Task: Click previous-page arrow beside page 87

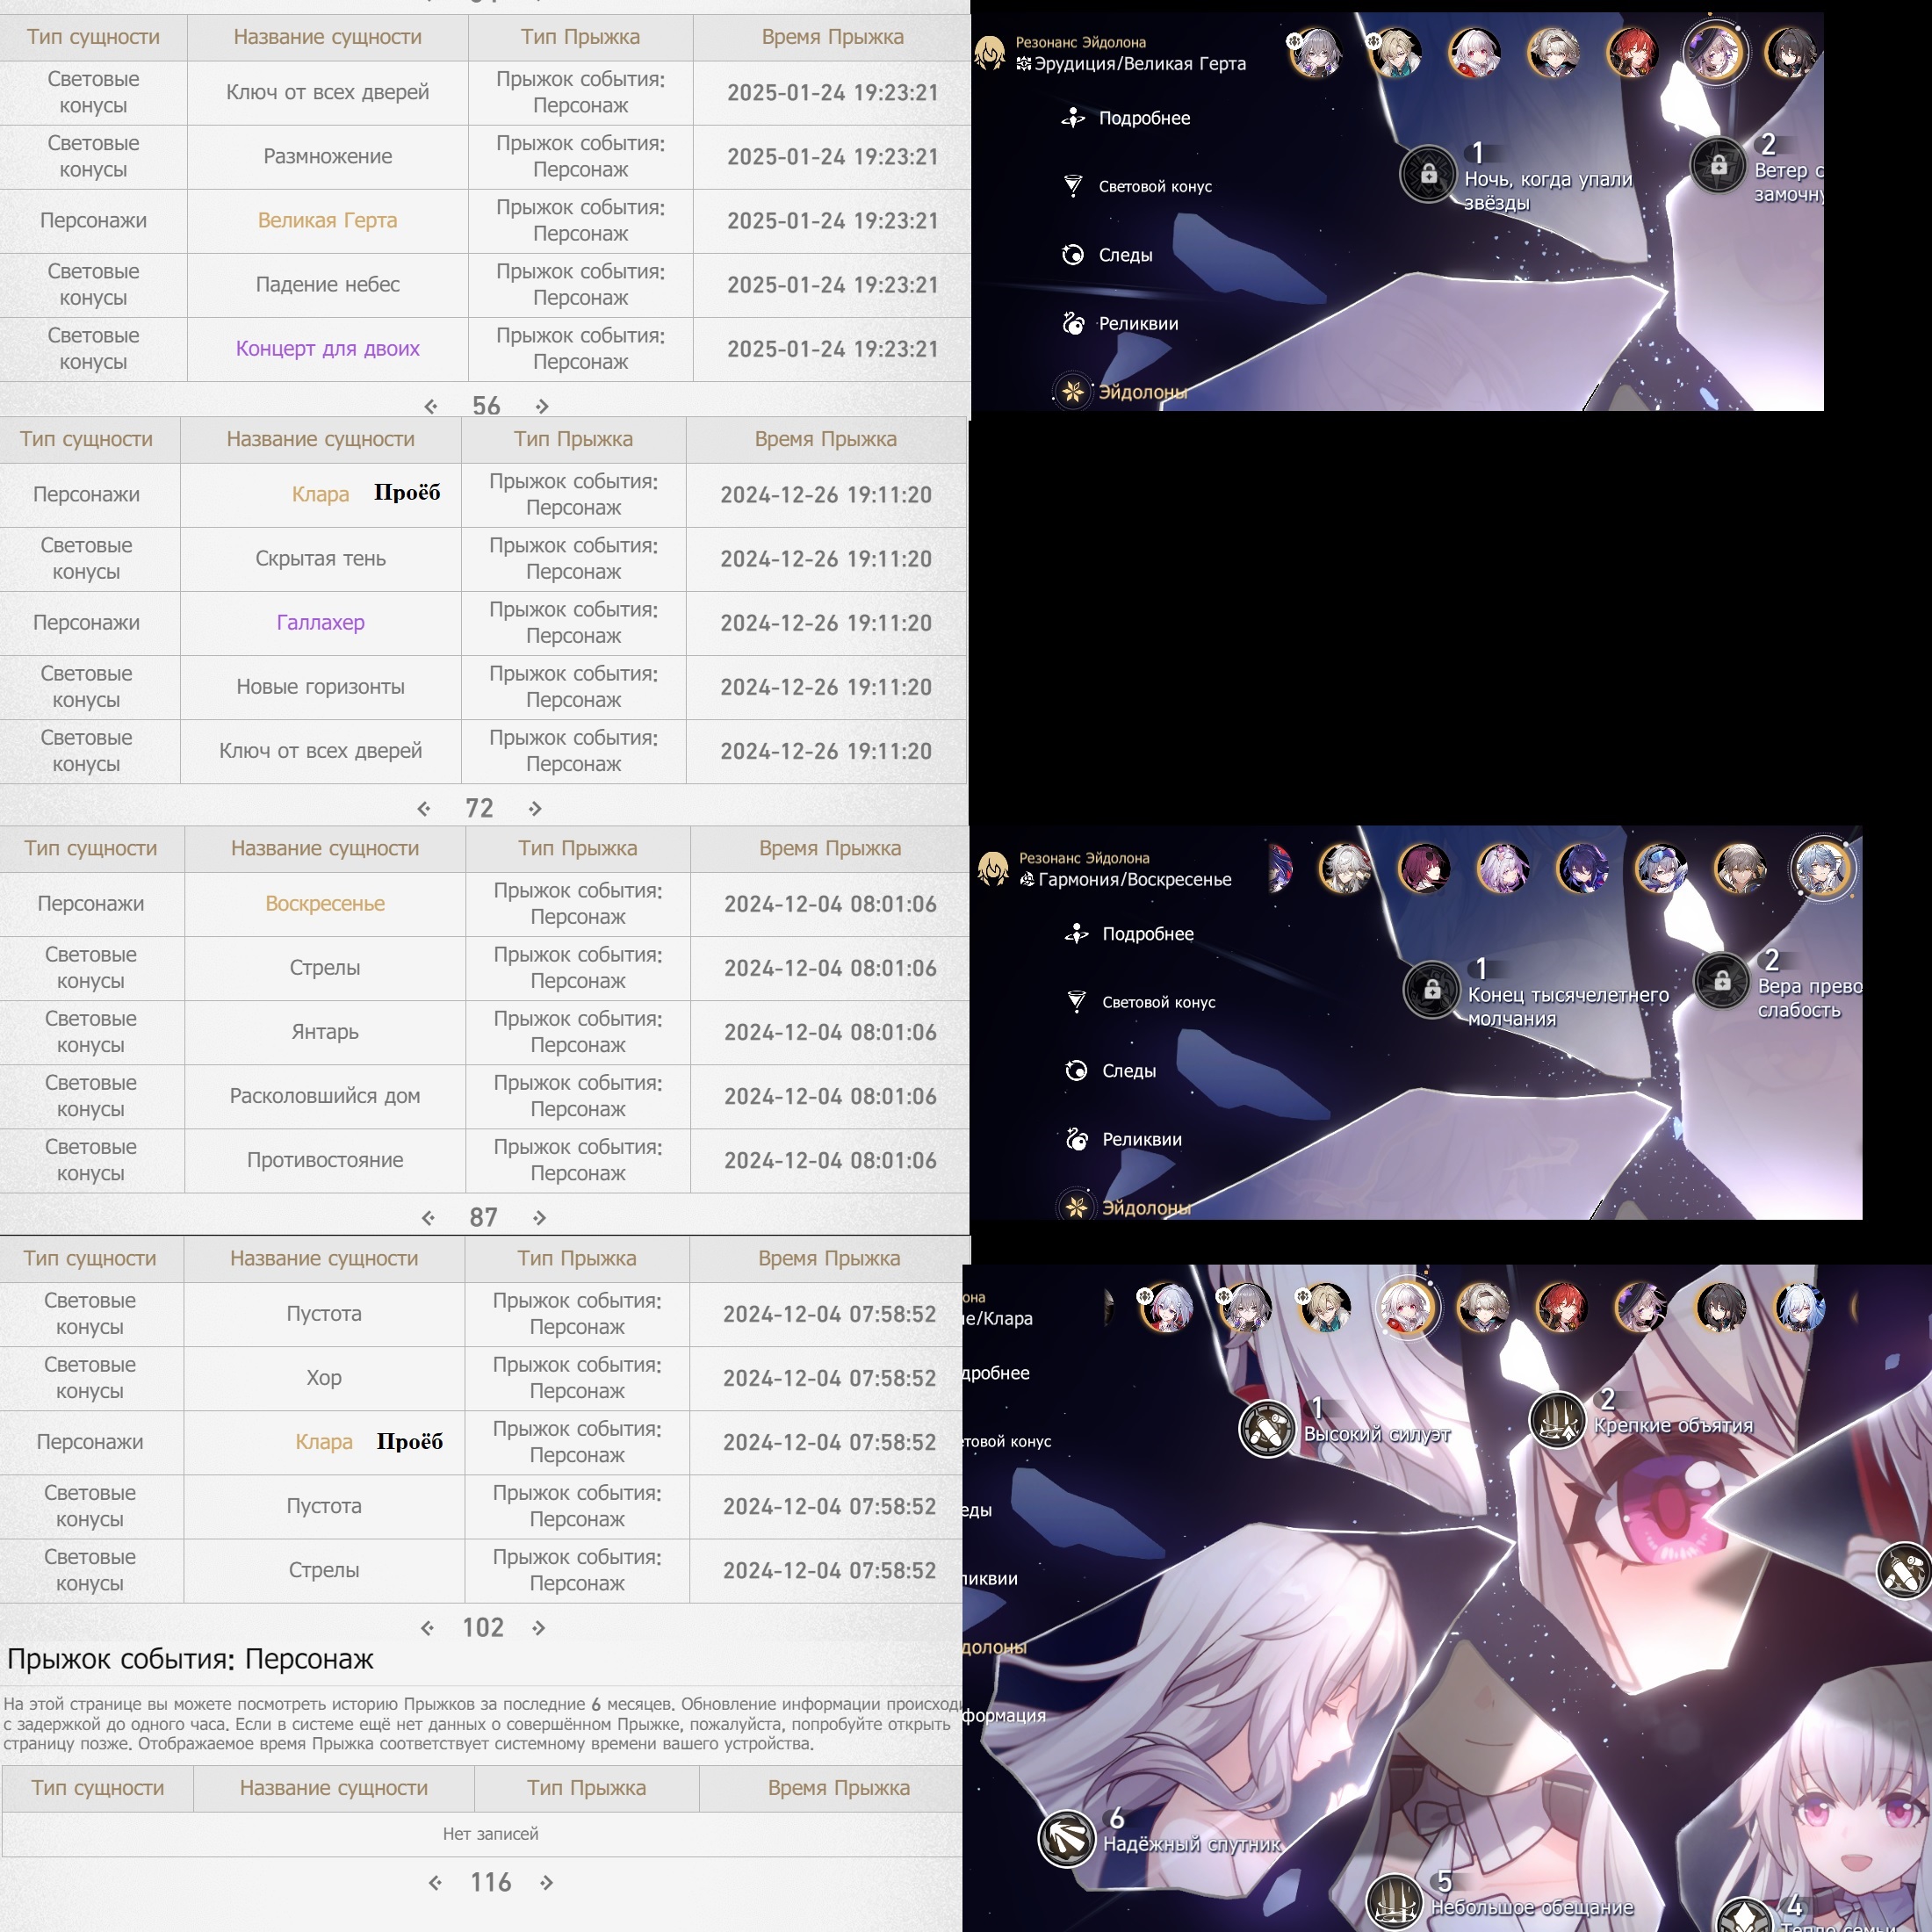Action: tap(428, 1217)
